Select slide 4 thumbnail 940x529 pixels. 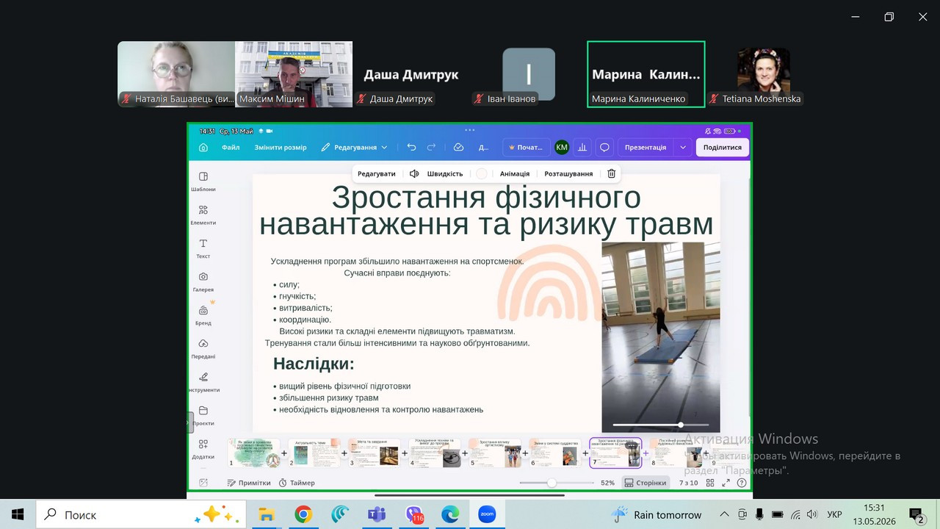point(435,453)
